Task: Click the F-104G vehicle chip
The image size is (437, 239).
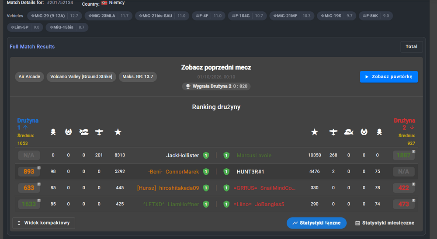Action: [x=247, y=16]
